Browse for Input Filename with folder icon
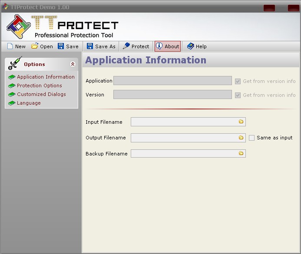The image size is (301, 254). tap(241, 122)
